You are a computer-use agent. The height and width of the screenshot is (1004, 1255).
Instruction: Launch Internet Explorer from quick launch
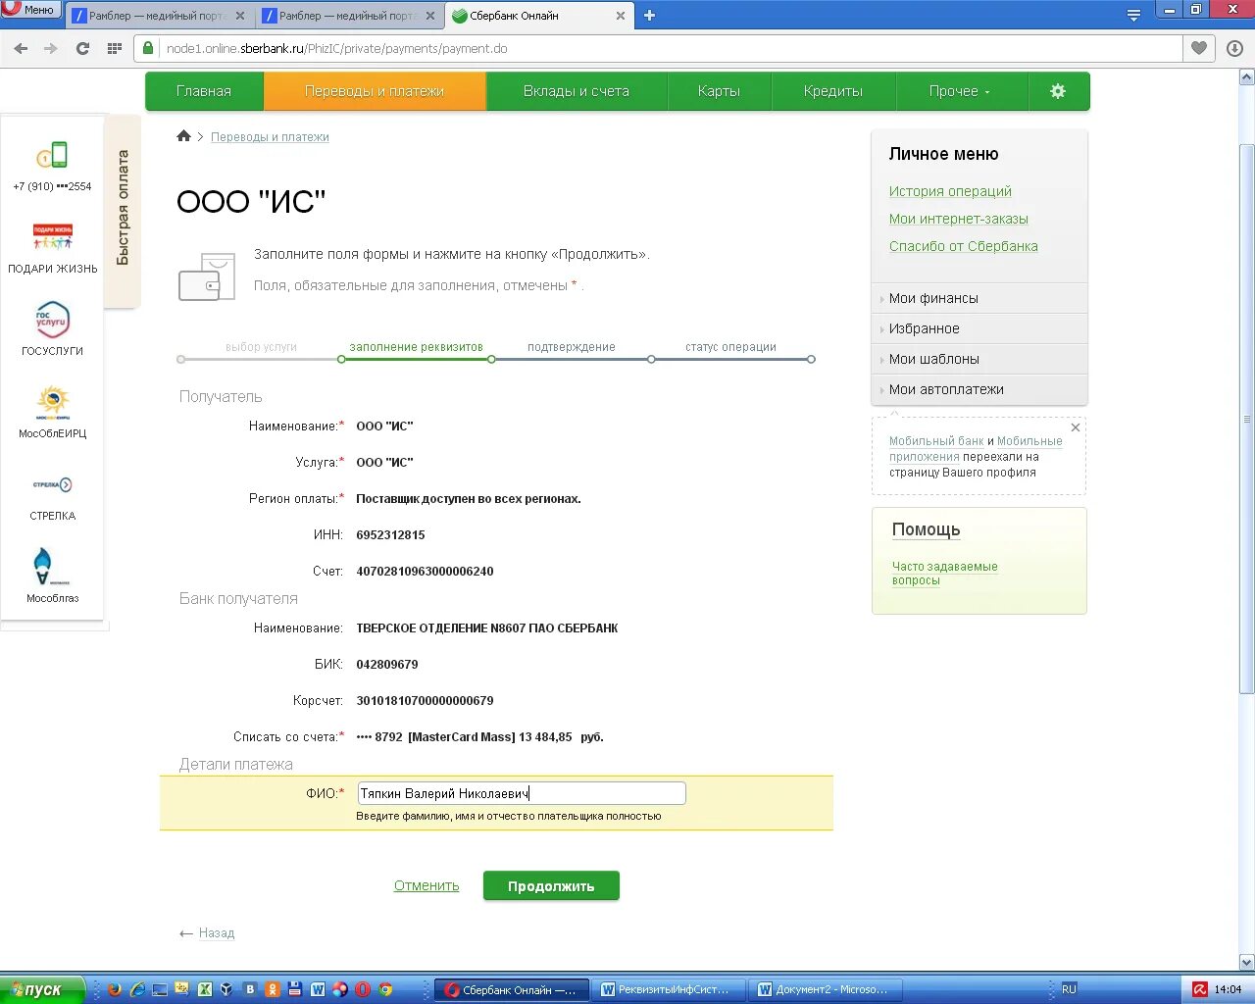137,989
